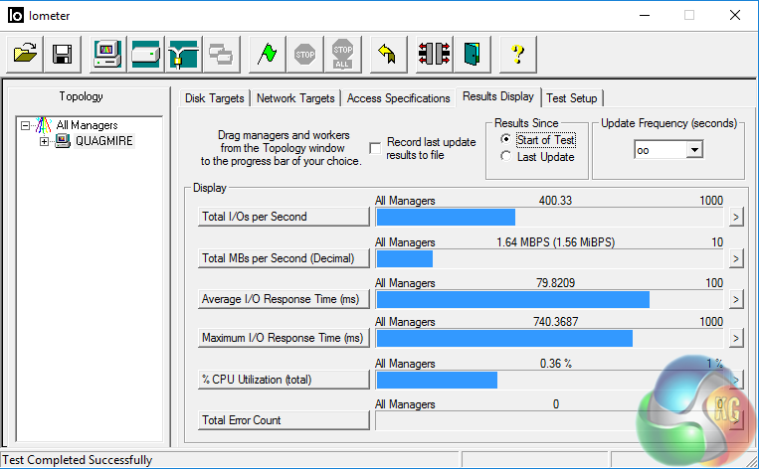Viewport: 759px width, 469px height.
Task: Click the Iometer application logo
Action: pyautogui.click(x=16, y=16)
